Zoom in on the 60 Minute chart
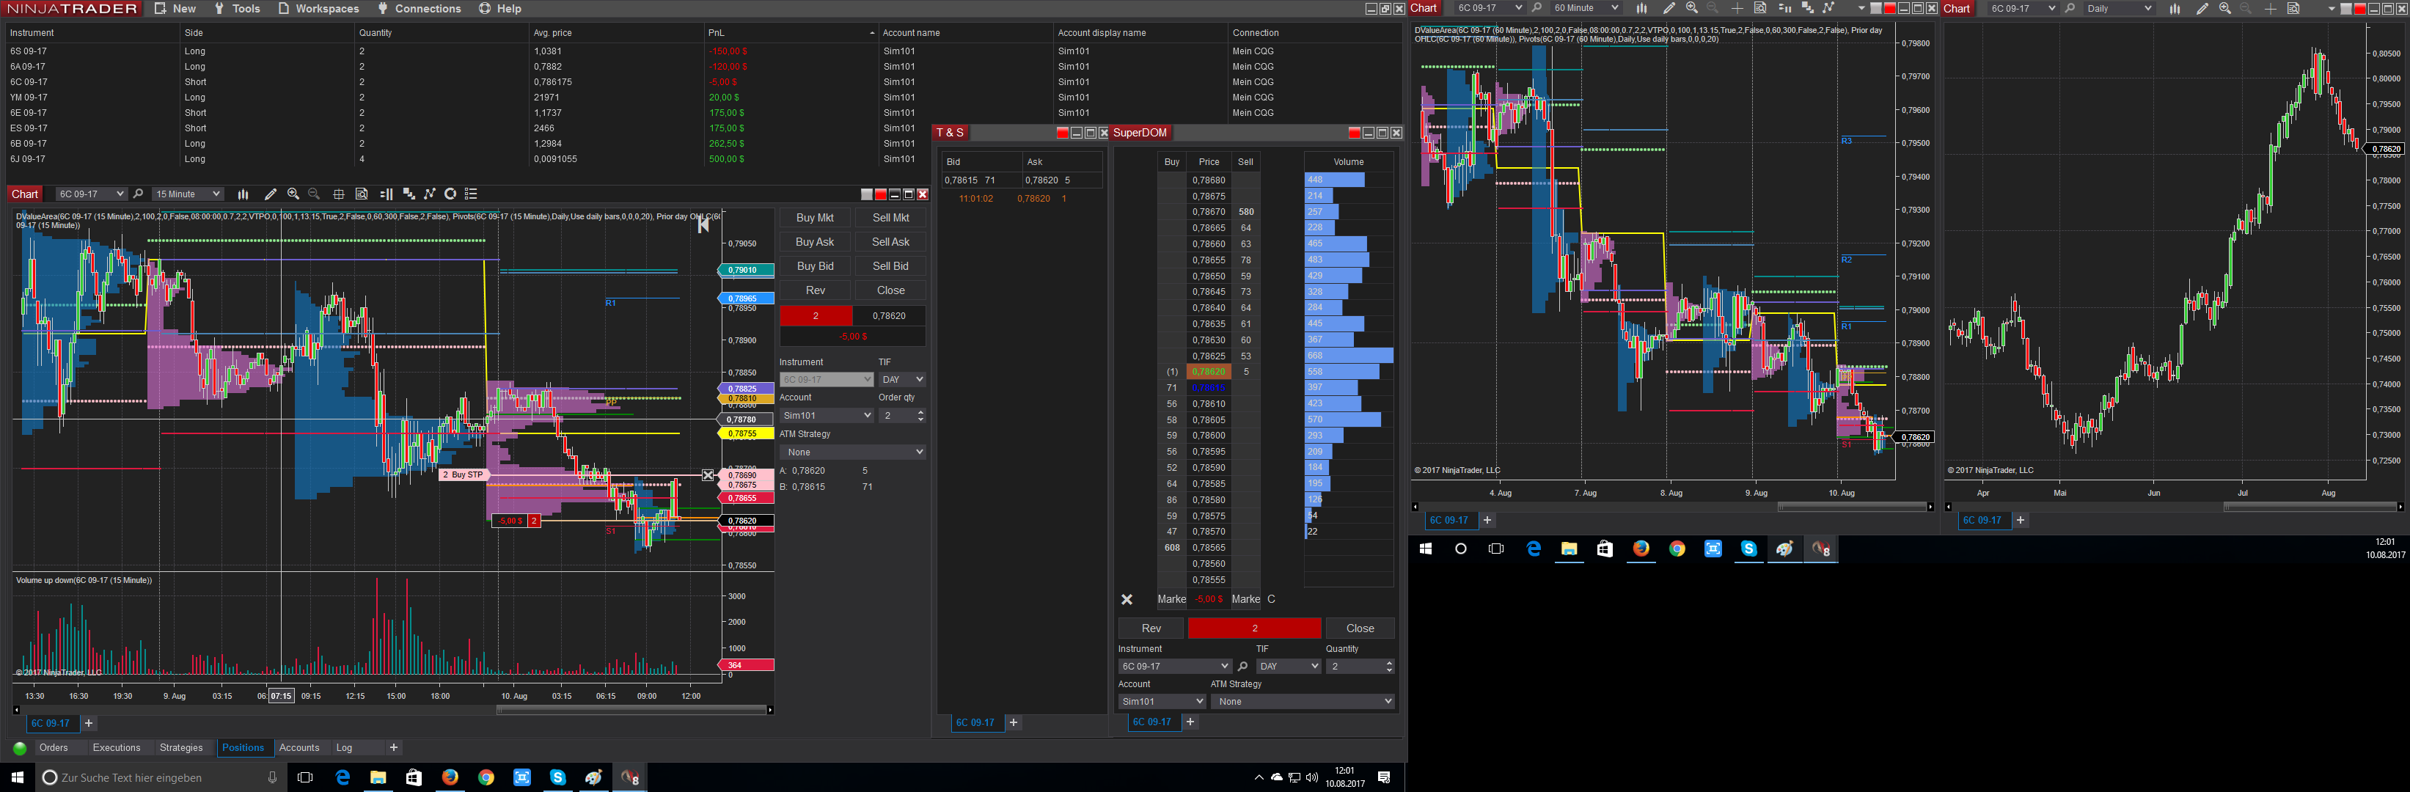Image resolution: width=2410 pixels, height=792 pixels. pyautogui.click(x=1691, y=8)
